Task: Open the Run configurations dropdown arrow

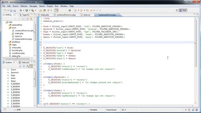Action: click(x=30, y=10)
